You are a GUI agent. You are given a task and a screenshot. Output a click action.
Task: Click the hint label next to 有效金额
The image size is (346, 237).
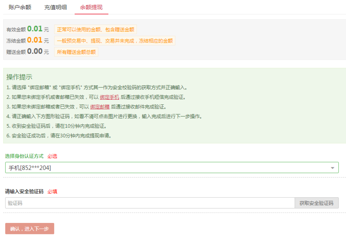tap(95, 29)
